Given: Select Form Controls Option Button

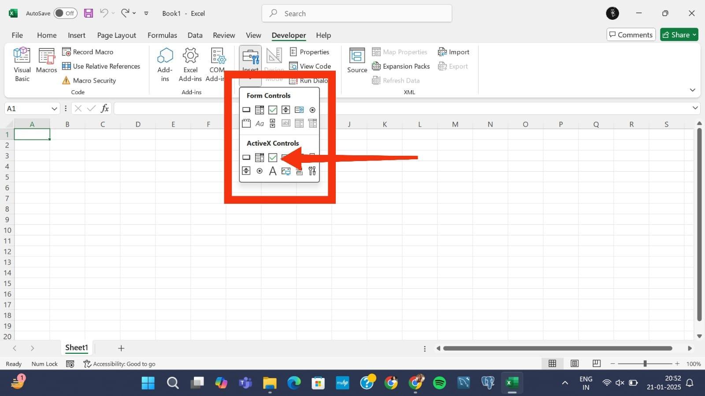Looking at the screenshot, I should coord(312,110).
